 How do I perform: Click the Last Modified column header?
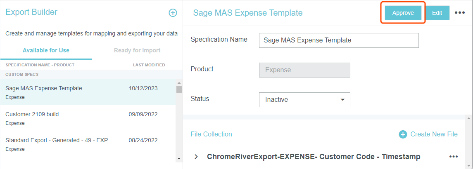click(149, 65)
